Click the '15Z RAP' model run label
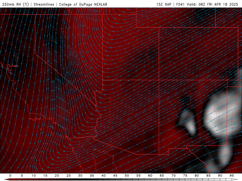242x181 pixels. tap(164, 4)
